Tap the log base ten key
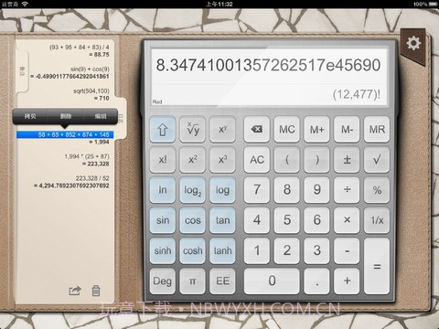 [x=222, y=190]
